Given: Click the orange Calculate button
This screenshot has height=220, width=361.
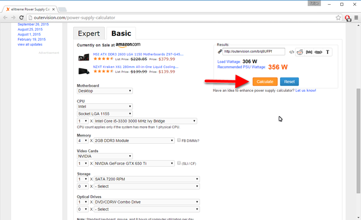Looking at the screenshot, I should tap(265, 81).
